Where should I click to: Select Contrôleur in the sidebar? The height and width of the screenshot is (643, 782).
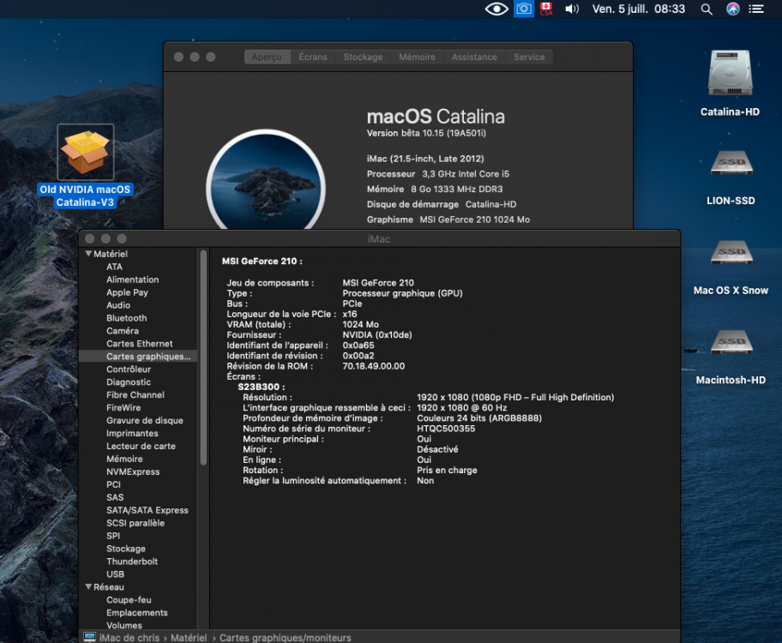[129, 370]
